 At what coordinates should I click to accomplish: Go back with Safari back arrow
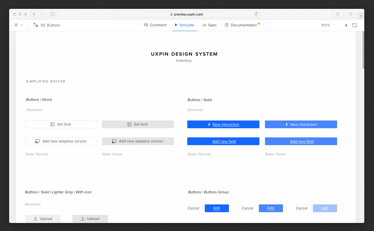(x=34, y=14)
